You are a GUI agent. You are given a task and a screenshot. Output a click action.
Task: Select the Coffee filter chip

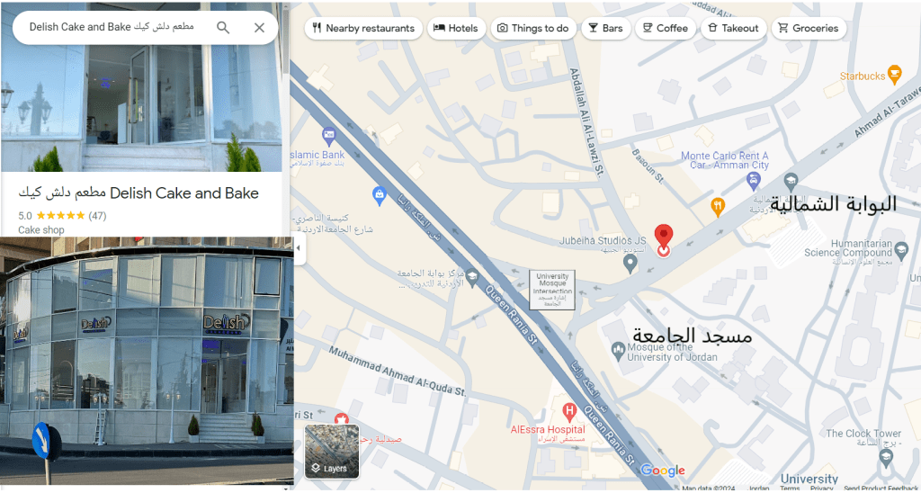(666, 28)
